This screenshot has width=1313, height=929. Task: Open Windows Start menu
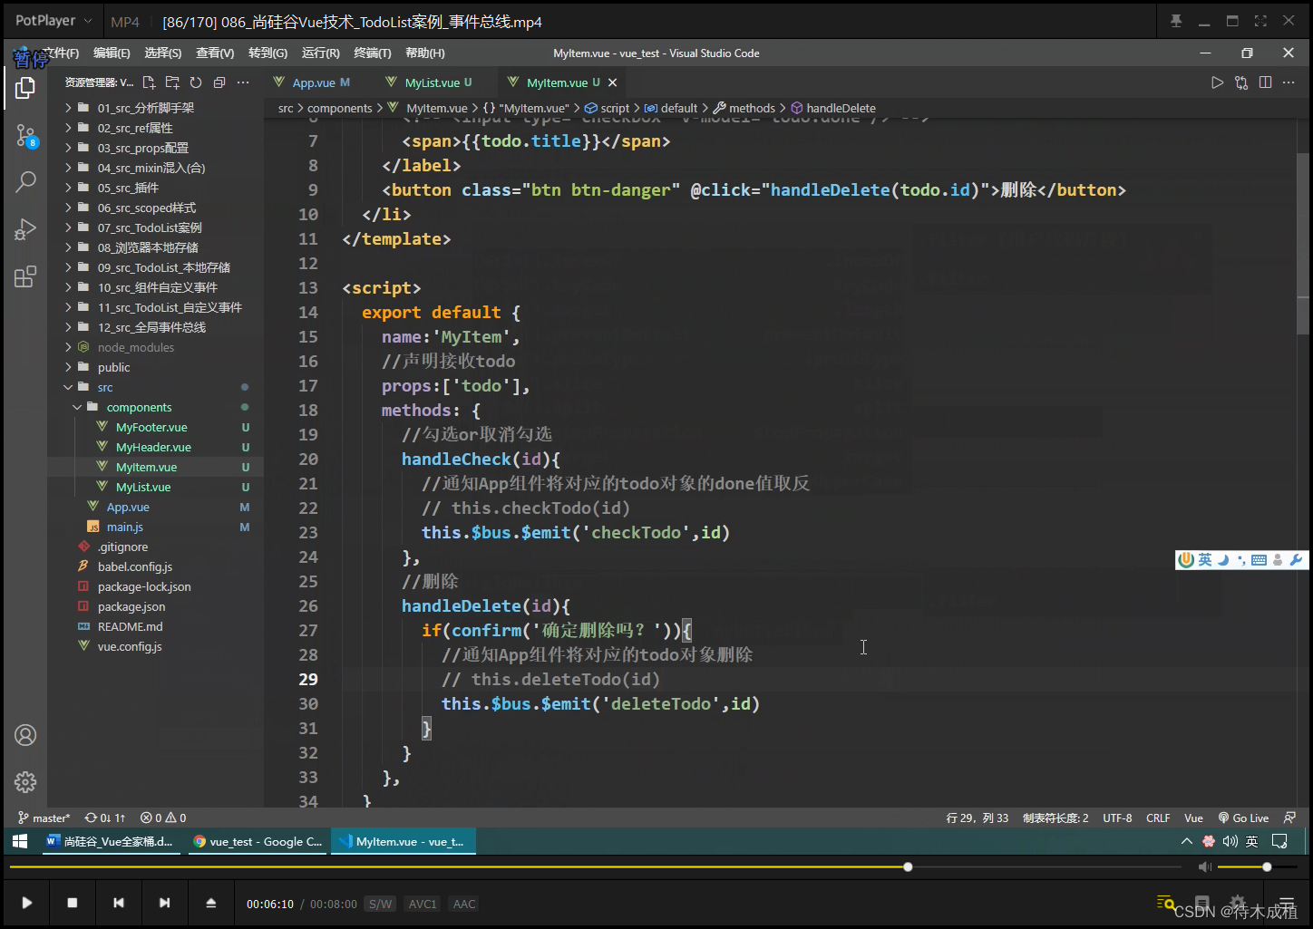pyautogui.click(x=20, y=841)
